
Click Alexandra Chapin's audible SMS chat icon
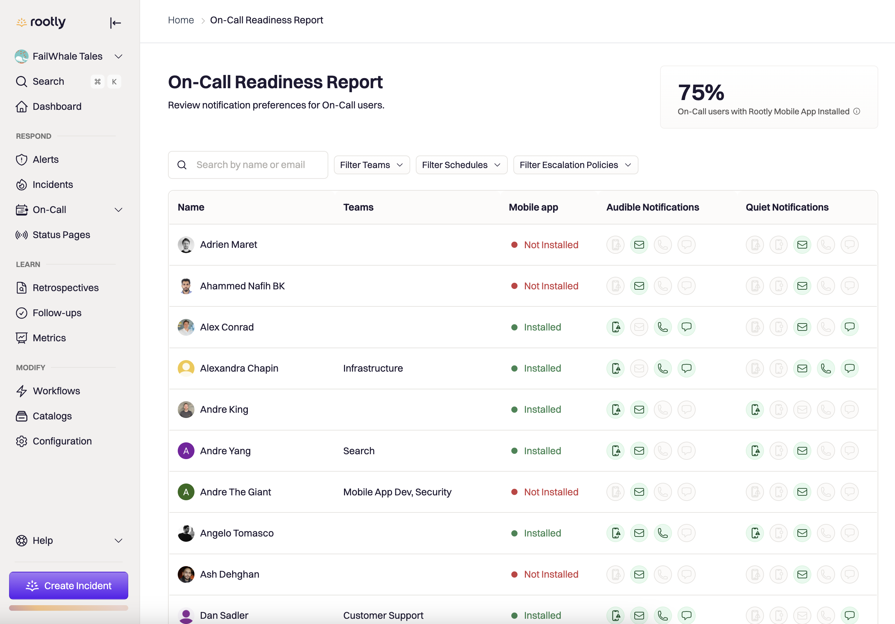point(686,368)
